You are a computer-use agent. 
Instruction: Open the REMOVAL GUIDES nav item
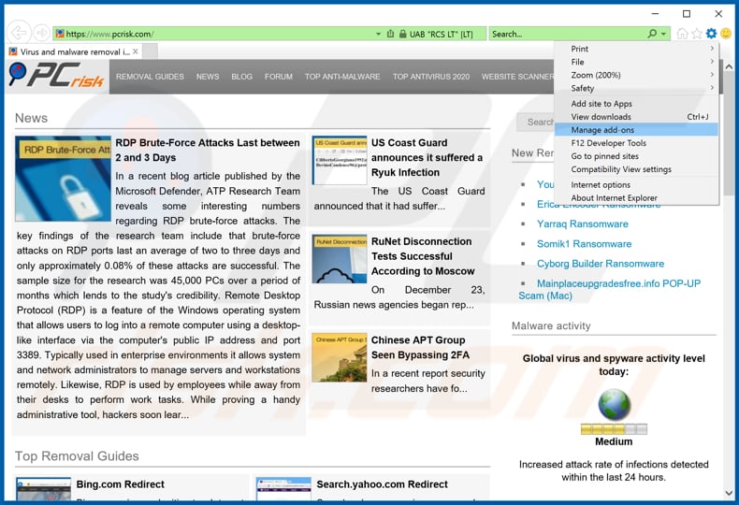click(x=150, y=77)
